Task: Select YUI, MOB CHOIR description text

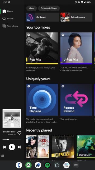Action: tap(74, 69)
